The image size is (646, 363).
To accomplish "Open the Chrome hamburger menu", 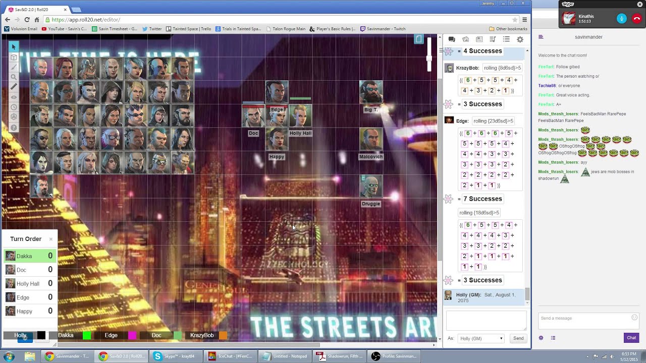I will pos(524,20).
